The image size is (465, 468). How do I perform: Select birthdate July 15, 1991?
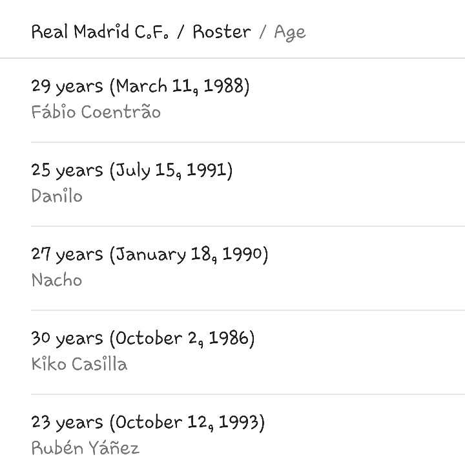click(170, 170)
